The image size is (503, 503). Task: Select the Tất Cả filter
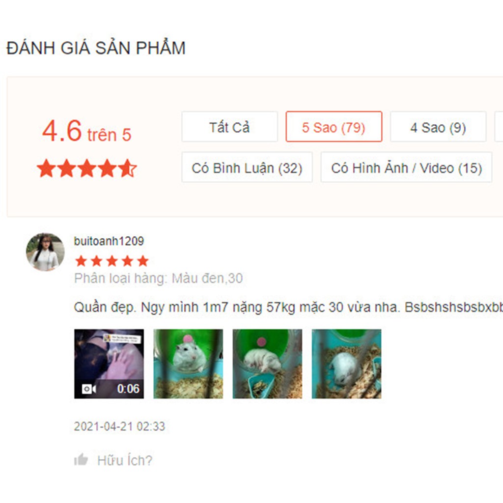230,127
